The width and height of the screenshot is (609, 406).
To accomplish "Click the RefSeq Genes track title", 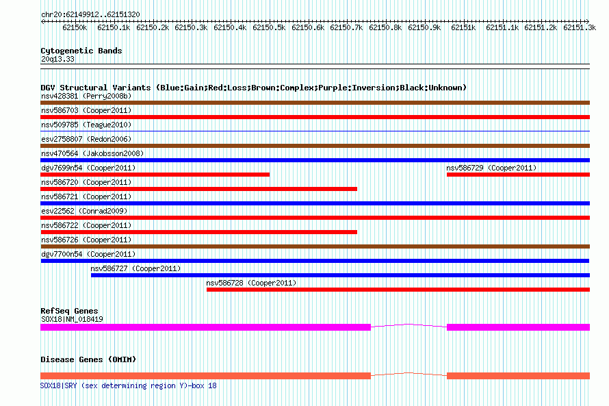I will point(69,311).
